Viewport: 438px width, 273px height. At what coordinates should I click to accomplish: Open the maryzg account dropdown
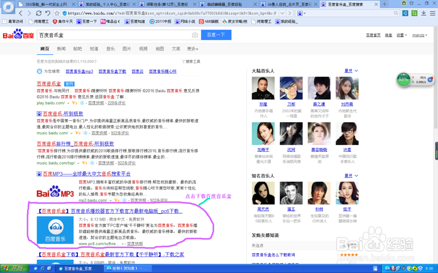(x=420, y=35)
